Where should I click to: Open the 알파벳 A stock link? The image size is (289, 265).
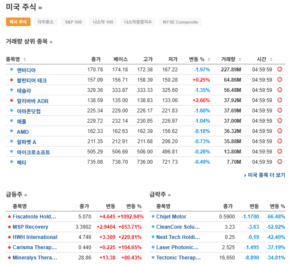point(26,142)
